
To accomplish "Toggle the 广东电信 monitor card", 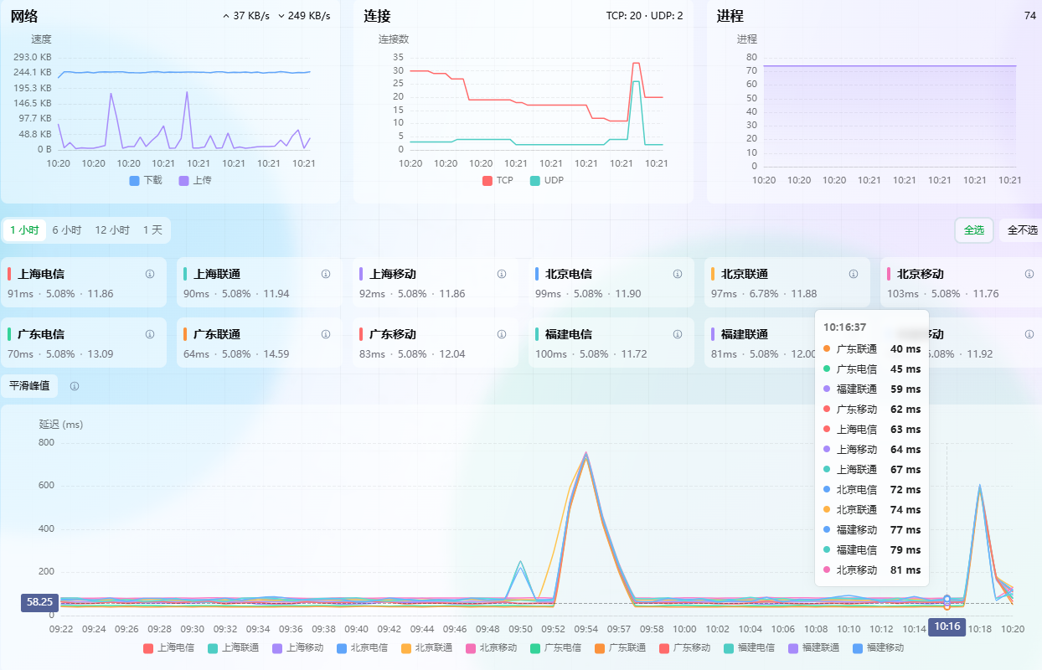I will tap(84, 343).
